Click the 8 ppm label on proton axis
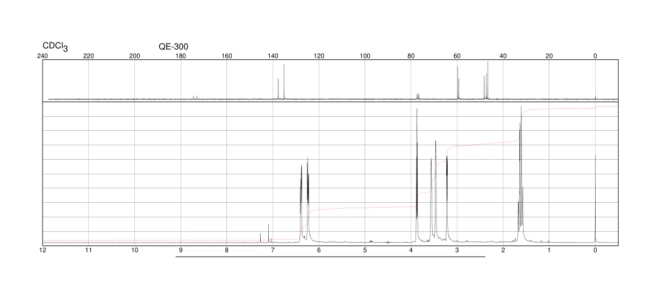The width and height of the screenshot is (658, 284). 227,251
